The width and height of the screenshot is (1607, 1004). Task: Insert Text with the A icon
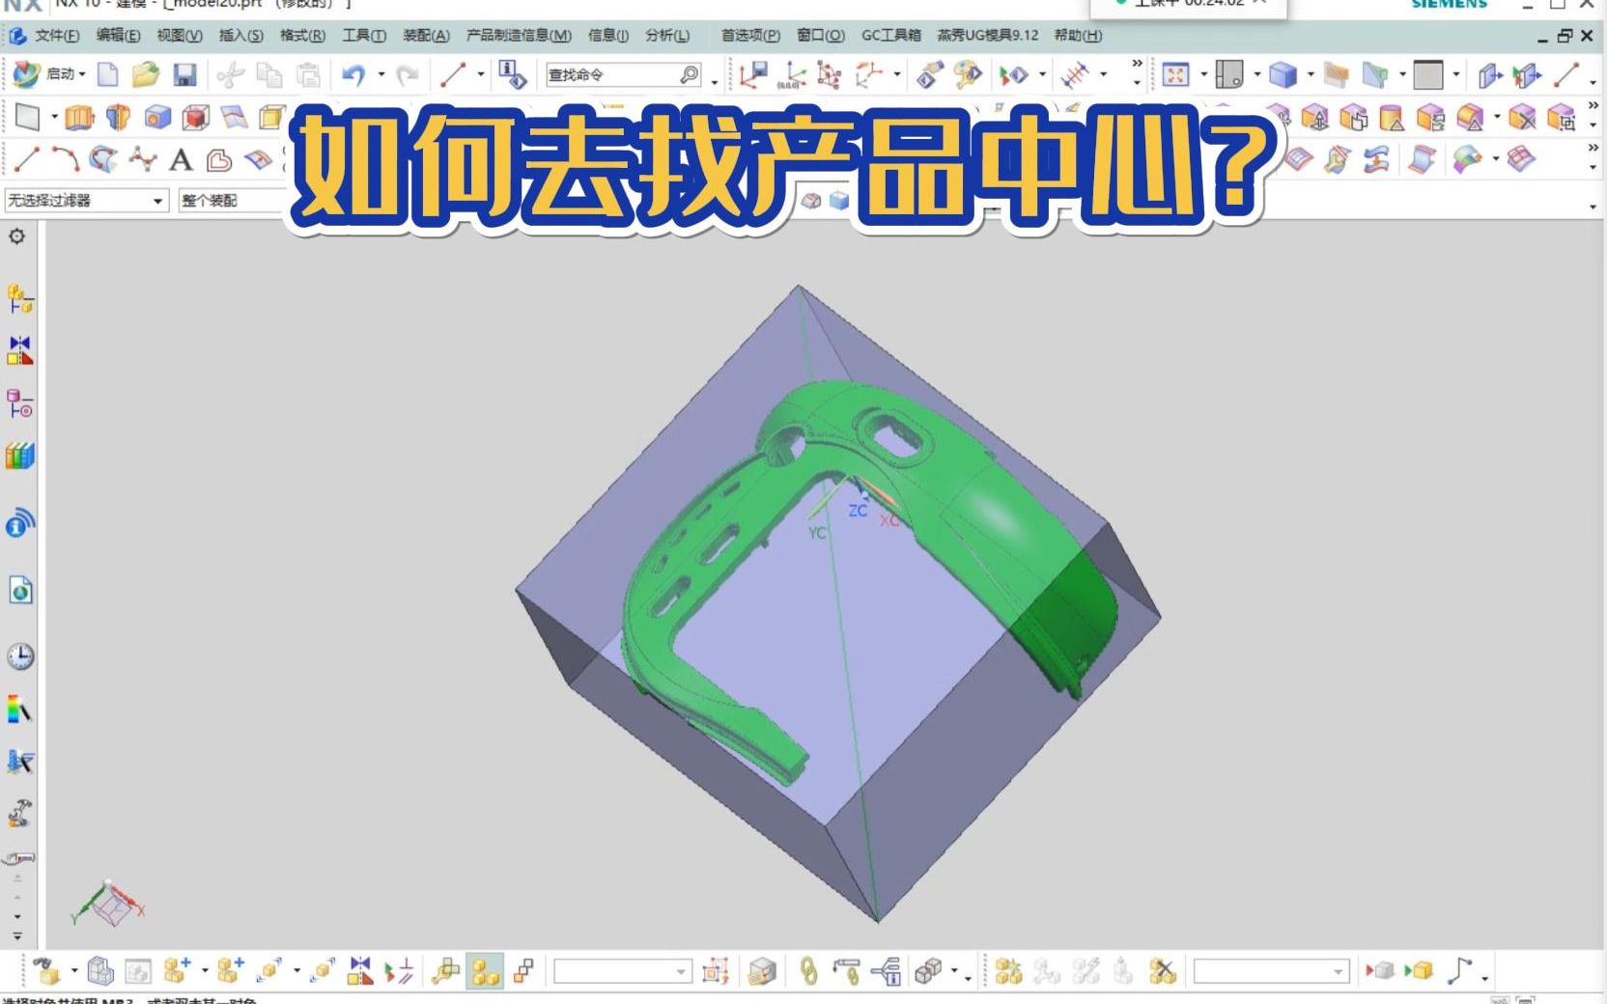click(x=181, y=159)
